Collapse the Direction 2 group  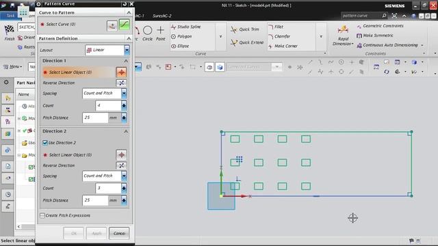point(126,131)
